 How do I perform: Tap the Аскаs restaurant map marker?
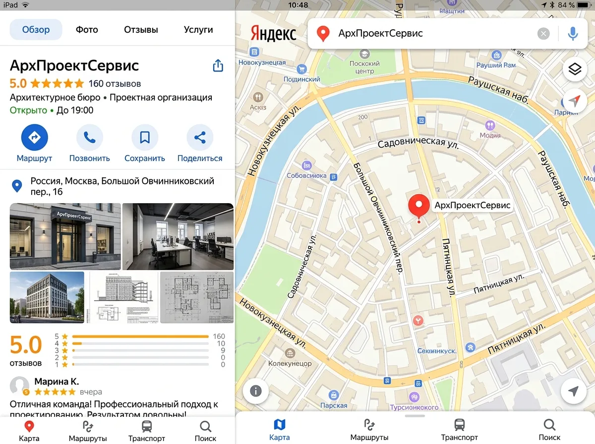(x=258, y=97)
